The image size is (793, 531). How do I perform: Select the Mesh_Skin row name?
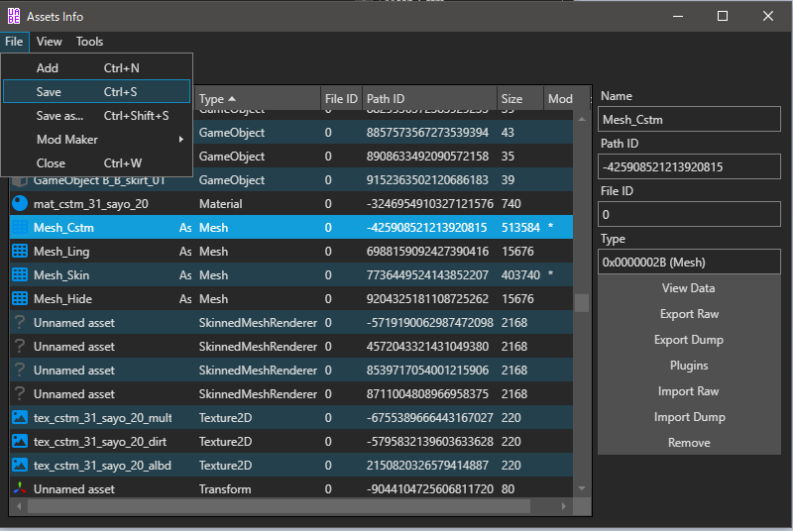61,274
